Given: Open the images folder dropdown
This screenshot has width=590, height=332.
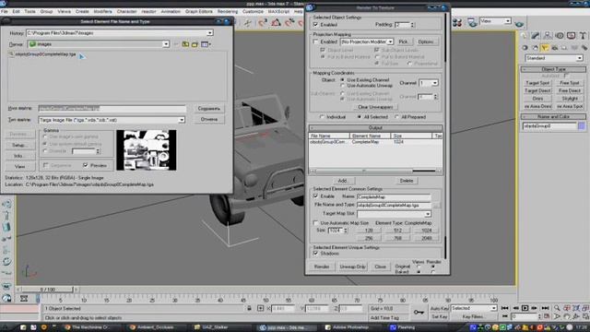Looking at the screenshot, I should [166, 44].
